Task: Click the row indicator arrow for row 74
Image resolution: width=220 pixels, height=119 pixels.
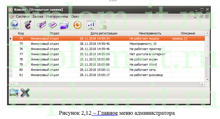Action: pos(11,38)
